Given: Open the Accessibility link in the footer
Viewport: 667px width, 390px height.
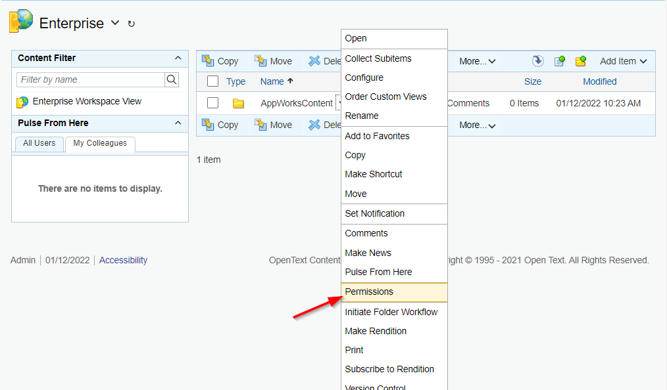Looking at the screenshot, I should point(123,260).
